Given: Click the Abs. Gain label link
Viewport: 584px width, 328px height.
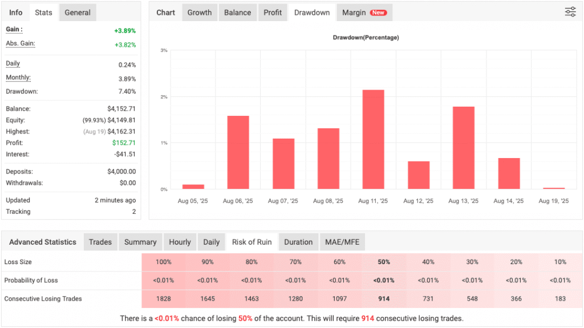Looking at the screenshot, I should (21, 44).
